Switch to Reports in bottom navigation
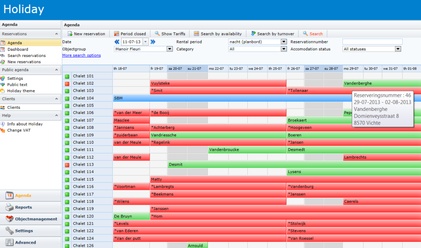The width and height of the screenshot is (421, 248). pos(23,207)
